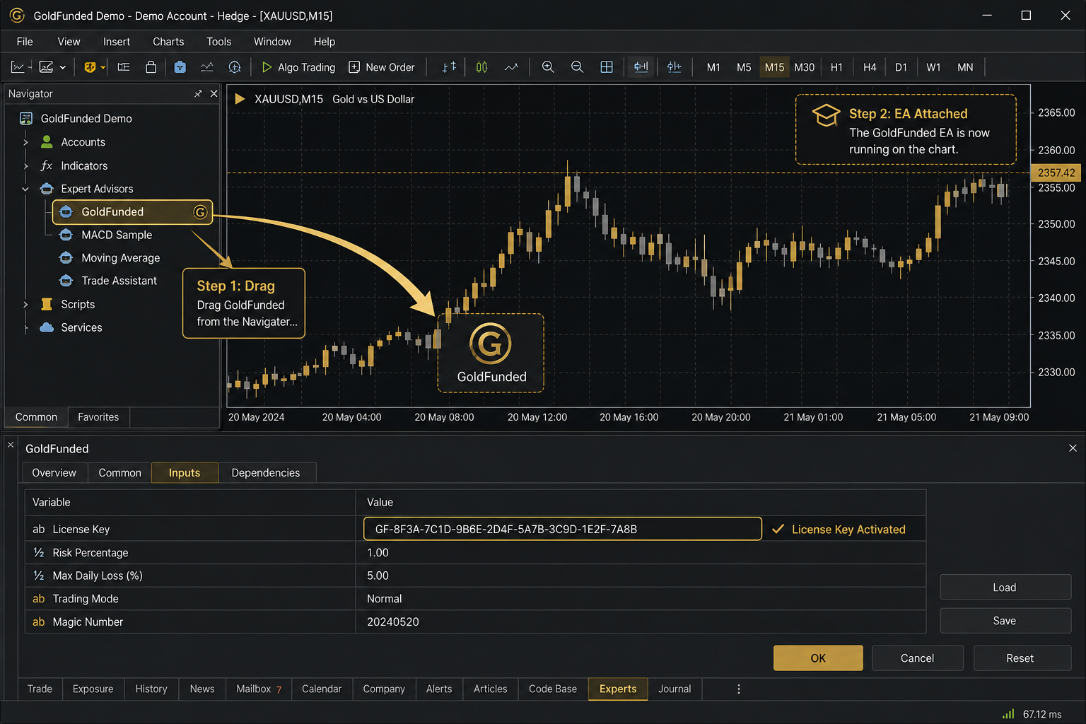1086x724 pixels.
Task: Select the bar chart type icon
Action: [x=449, y=67]
